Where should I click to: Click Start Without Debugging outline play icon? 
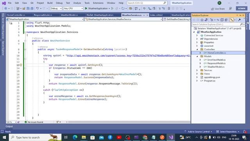(112, 9)
